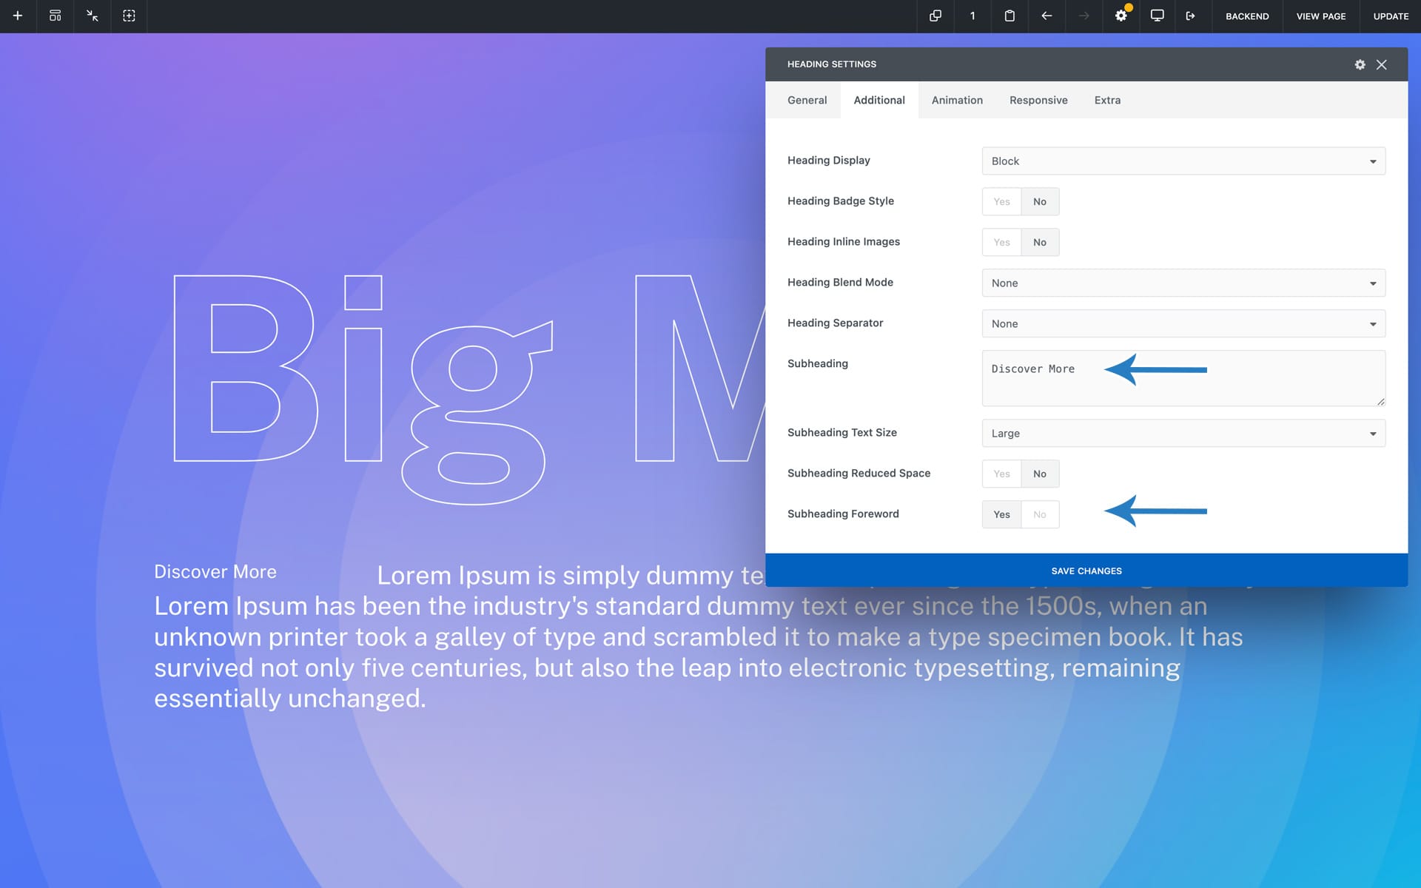Screen dimensions: 1421x888
Task: Click the copy/duplicate icon in top toolbar
Action: pos(935,16)
